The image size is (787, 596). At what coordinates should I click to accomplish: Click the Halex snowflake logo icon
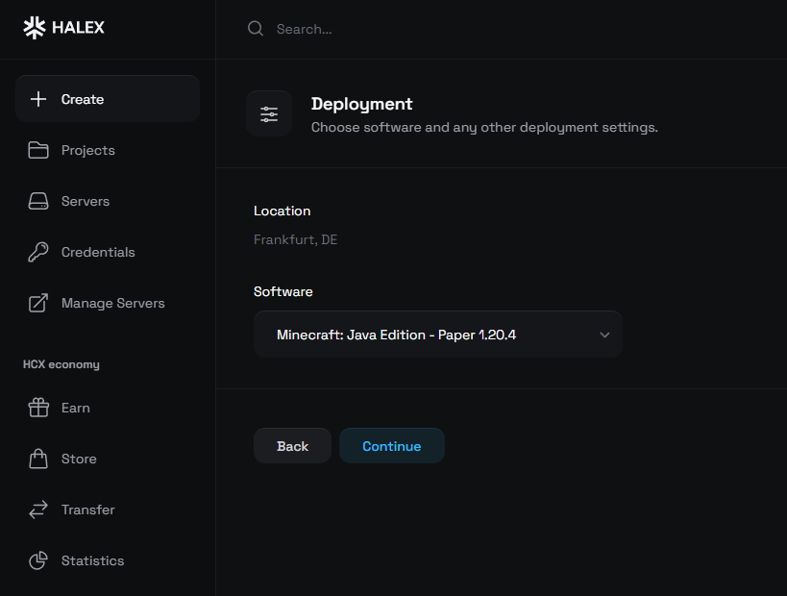pyautogui.click(x=36, y=27)
